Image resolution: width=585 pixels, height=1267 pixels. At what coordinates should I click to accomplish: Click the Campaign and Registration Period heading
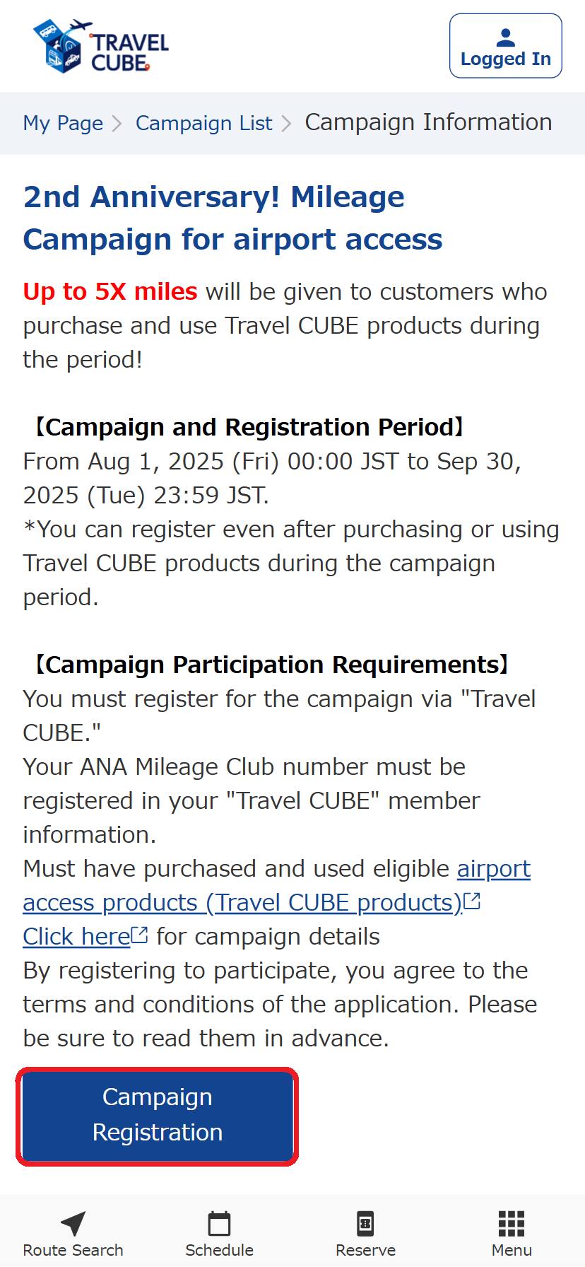pos(249,427)
